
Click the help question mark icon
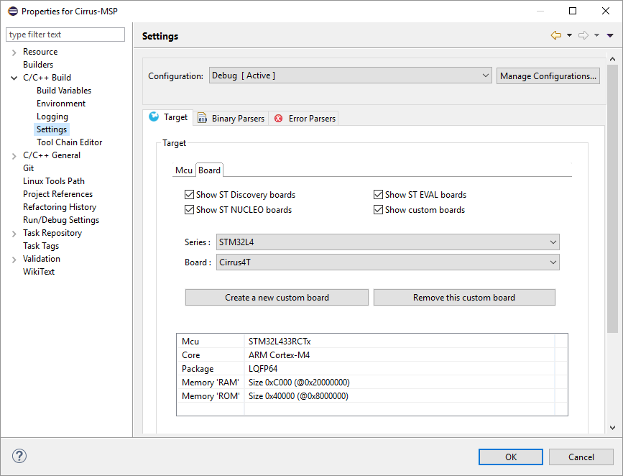coord(19,456)
